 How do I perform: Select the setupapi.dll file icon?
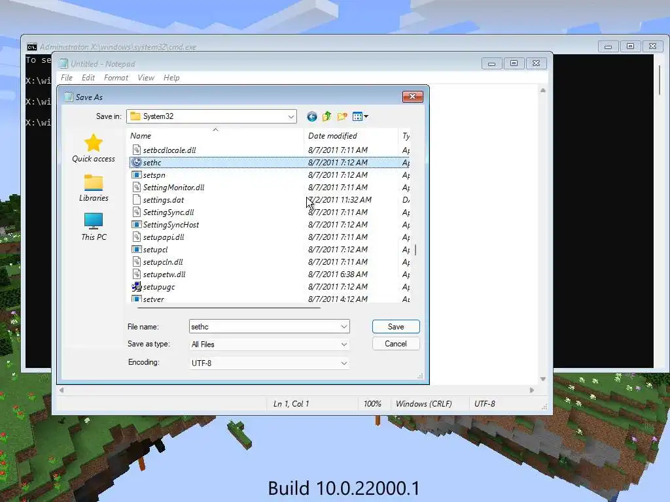[x=136, y=237]
